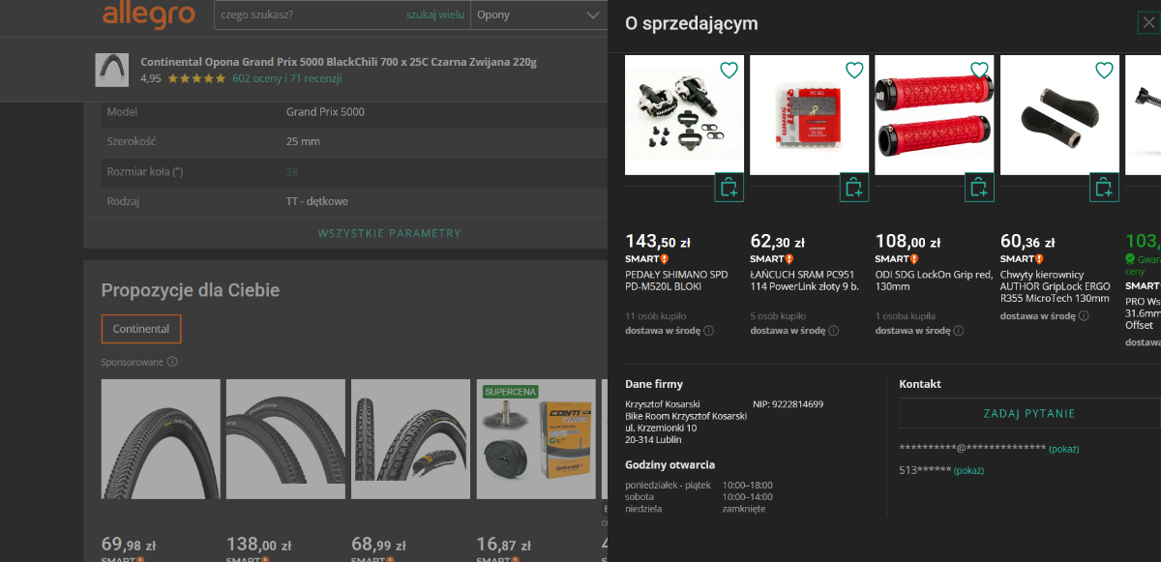1161x562 pixels.
Task: Close the O sprzedającym panel
Action: pos(1148,23)
